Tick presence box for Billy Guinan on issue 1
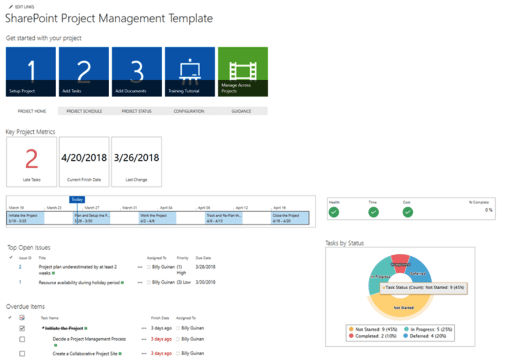This screenshot has height=362, width=530. click(149, 282)
